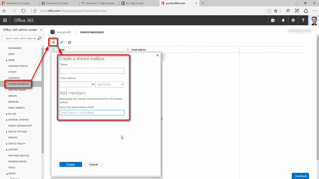This screenshot has height=179, width=319.
Task: Open the Office 365 app launcher grid
Action: pyautogui.click(x=5, y=20)
